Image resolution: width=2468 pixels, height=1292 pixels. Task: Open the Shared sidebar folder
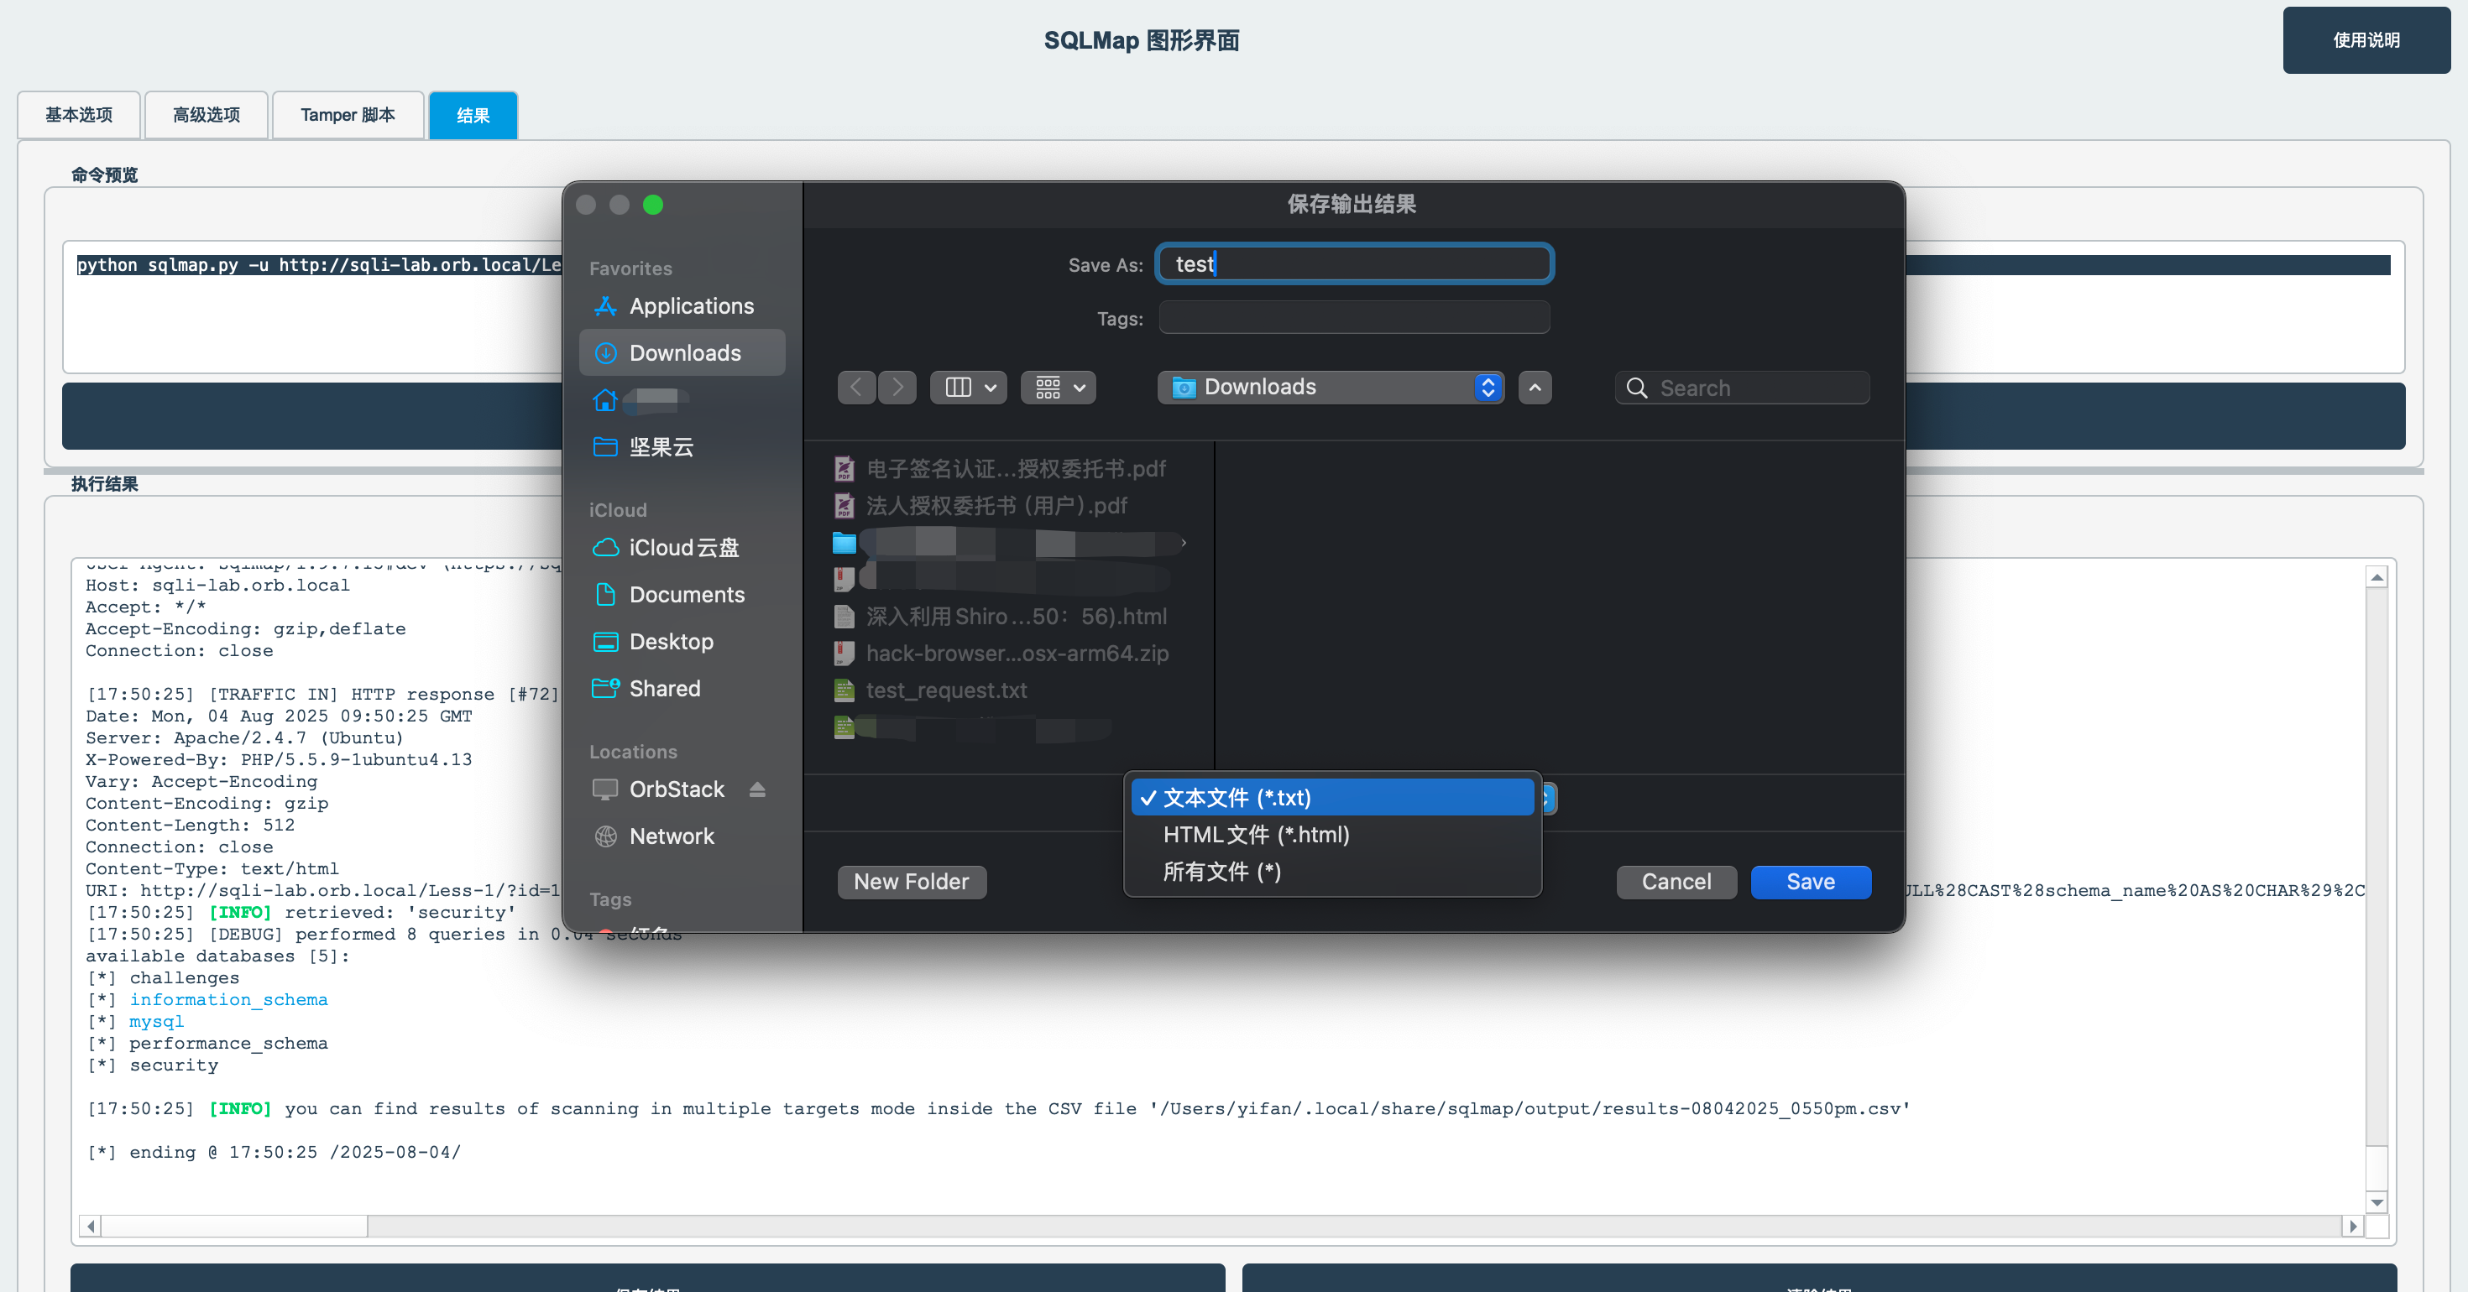pyautogui.click(x=665, y=688)
